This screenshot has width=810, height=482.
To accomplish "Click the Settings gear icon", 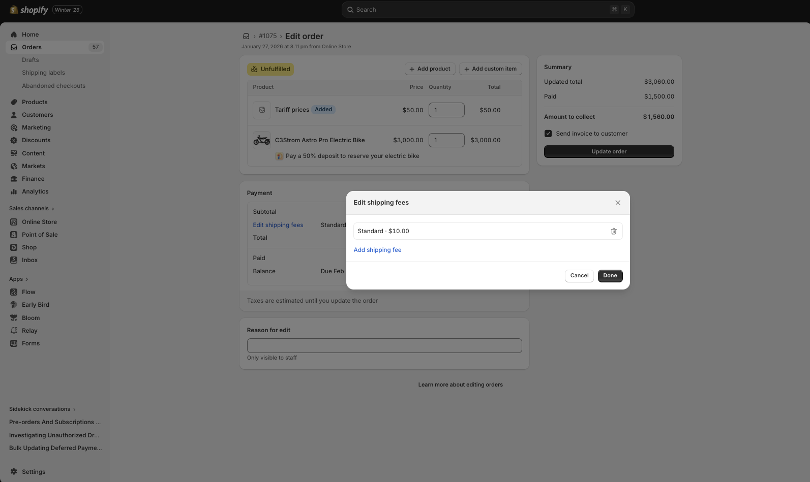I will coord(14,472).
